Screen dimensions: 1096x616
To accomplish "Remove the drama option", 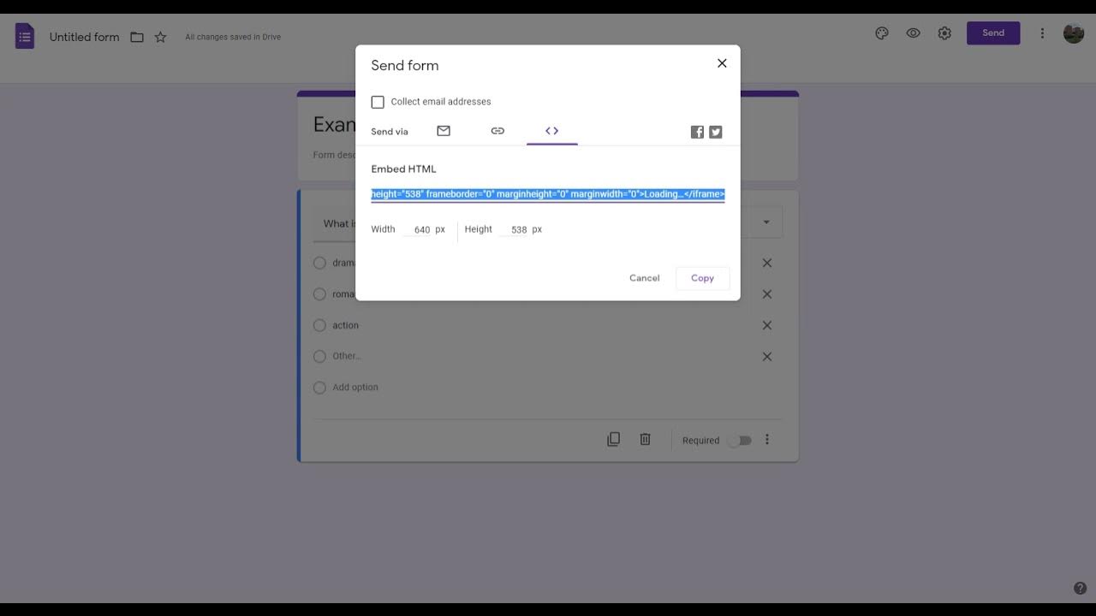I will point(767,263).
